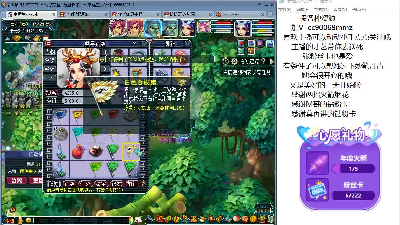
Task: Open Notepad 文件(F) menu
Action: tap(285, 10)
